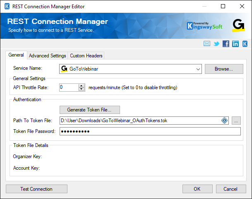
Task: Maximize the REST Connection Manager Editor window
Action: pos(223,6)
